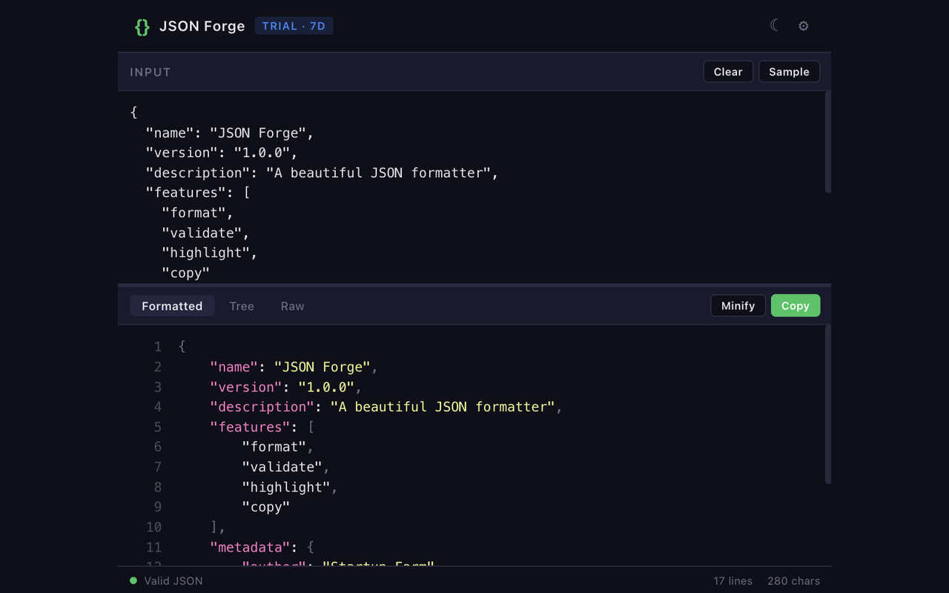The height and width of the screenshot is (593, 949).
Task: Switch to the Tree view tab
Action: (x=242, y=306)
